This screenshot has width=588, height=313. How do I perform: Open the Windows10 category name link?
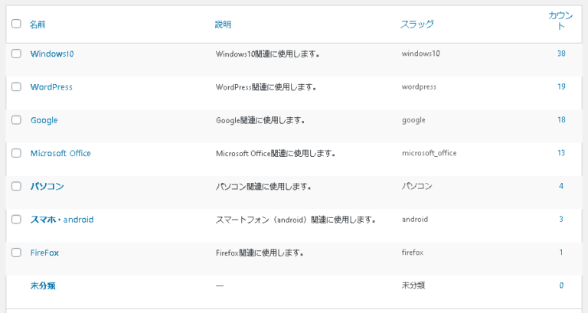point(52,54)
